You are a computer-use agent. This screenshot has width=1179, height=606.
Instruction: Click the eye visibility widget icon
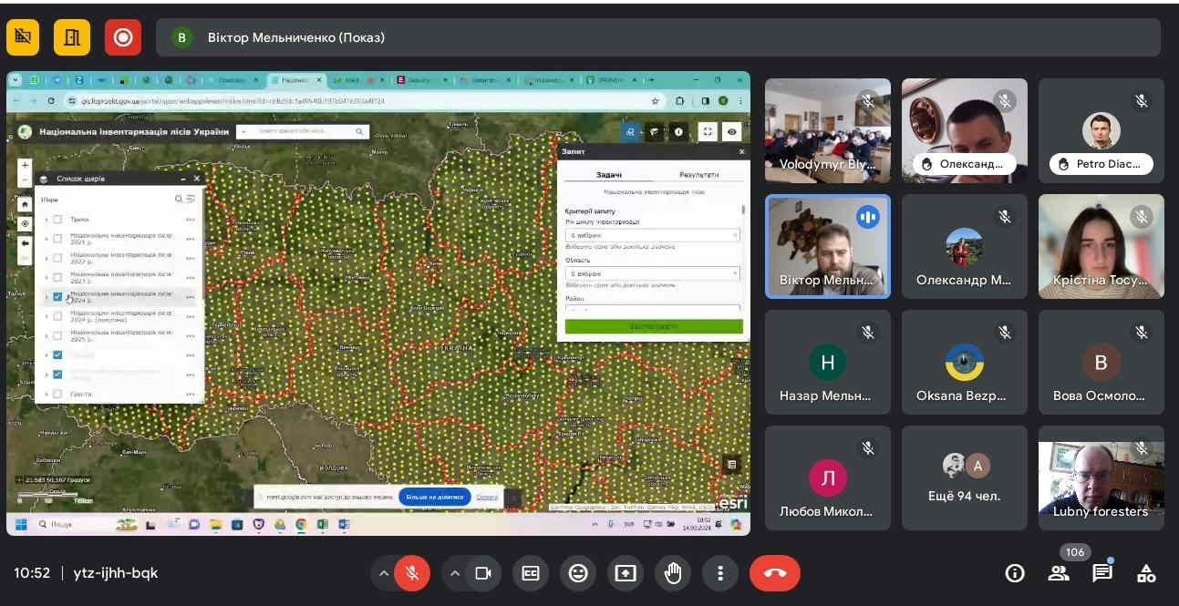732,132
